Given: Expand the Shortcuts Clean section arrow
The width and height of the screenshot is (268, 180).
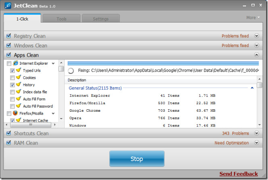Looking at the screenshot, I should [x=257, y=133].
